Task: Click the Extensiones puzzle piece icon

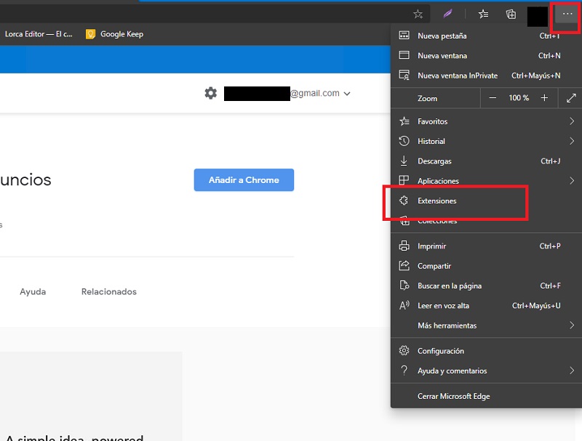Action: [404, 201]
